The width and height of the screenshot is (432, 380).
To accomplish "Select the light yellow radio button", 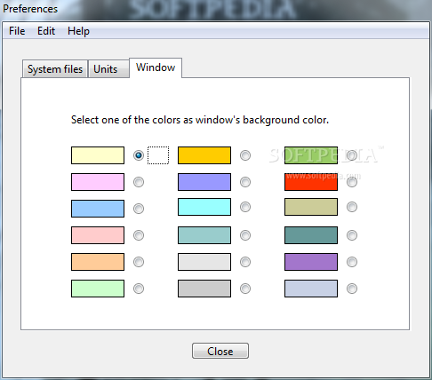I will (139, 155).
